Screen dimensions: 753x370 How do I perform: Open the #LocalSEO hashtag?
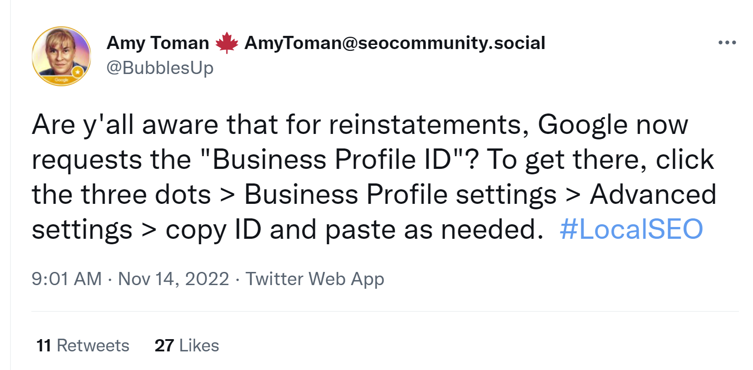[631, 229]
